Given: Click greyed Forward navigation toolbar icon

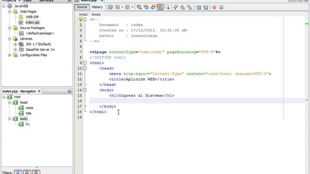Looking at the screenshot, I should pos(127,7).
